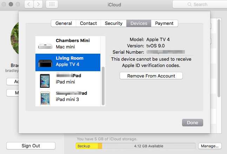Click the yellow Backup storage segment
Screen dimensions: 227x154
(87, 146)
